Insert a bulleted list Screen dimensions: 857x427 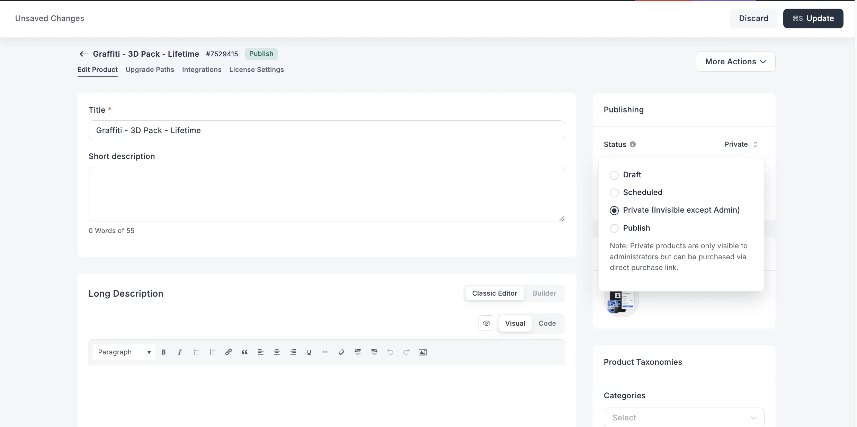[196, 352]
